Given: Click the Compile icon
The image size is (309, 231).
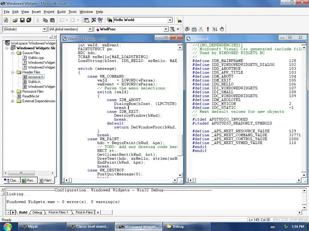Looking at the screenshot, I should pyautogui.click(x=187, y=29).
